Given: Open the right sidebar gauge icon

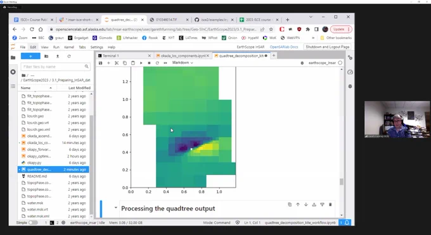Looking at the screenshot, I should tap(350, 72).
